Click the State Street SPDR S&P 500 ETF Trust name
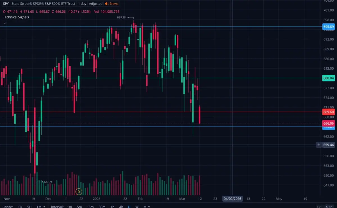Image resolution: width=337 pixels, height=208 pixels. pyautogui.click(x=44, y=4)
